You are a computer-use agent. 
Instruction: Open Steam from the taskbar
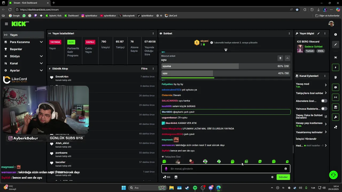click(187, 188)
